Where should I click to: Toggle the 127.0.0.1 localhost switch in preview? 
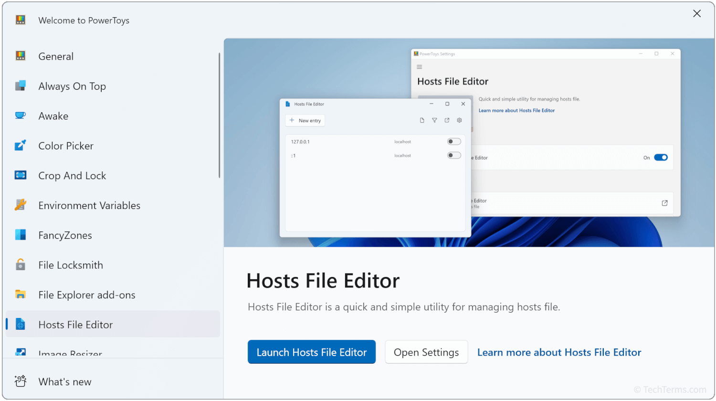454,141
